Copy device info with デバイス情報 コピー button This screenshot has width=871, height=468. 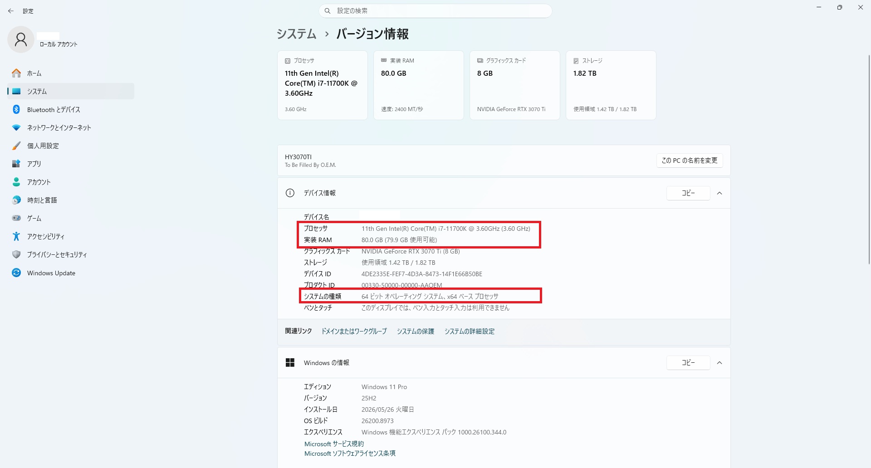688,193
